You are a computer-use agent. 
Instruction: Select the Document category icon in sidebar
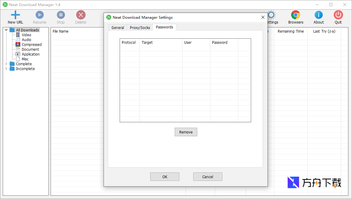(18, 49)
